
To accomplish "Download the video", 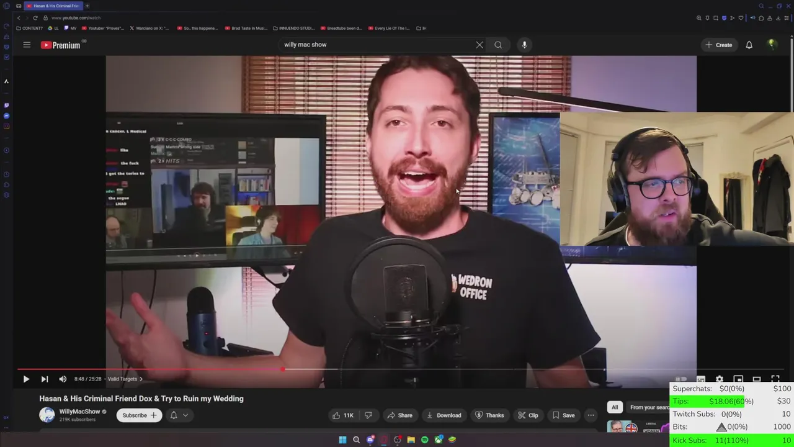I will click(x=444, y=415).
